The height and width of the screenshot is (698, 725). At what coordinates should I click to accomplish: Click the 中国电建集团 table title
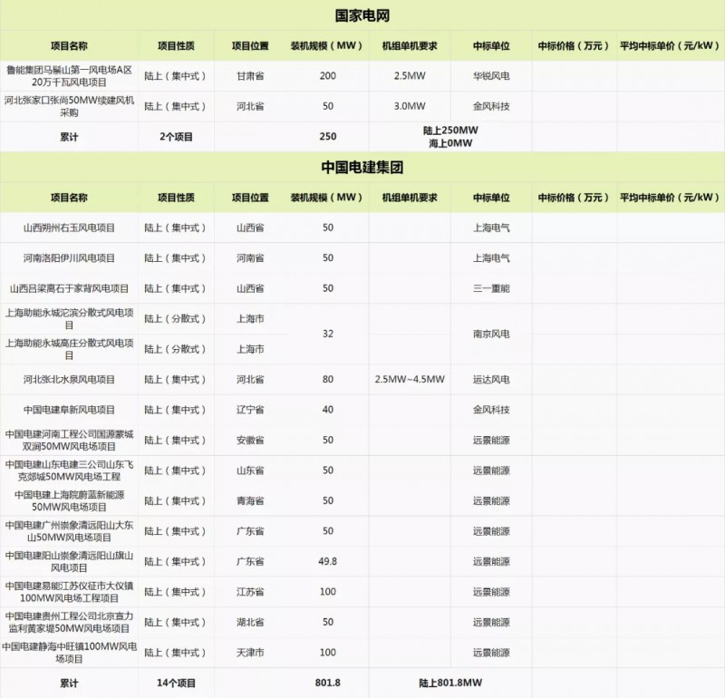pyautogui.click(x=362, y=167)
